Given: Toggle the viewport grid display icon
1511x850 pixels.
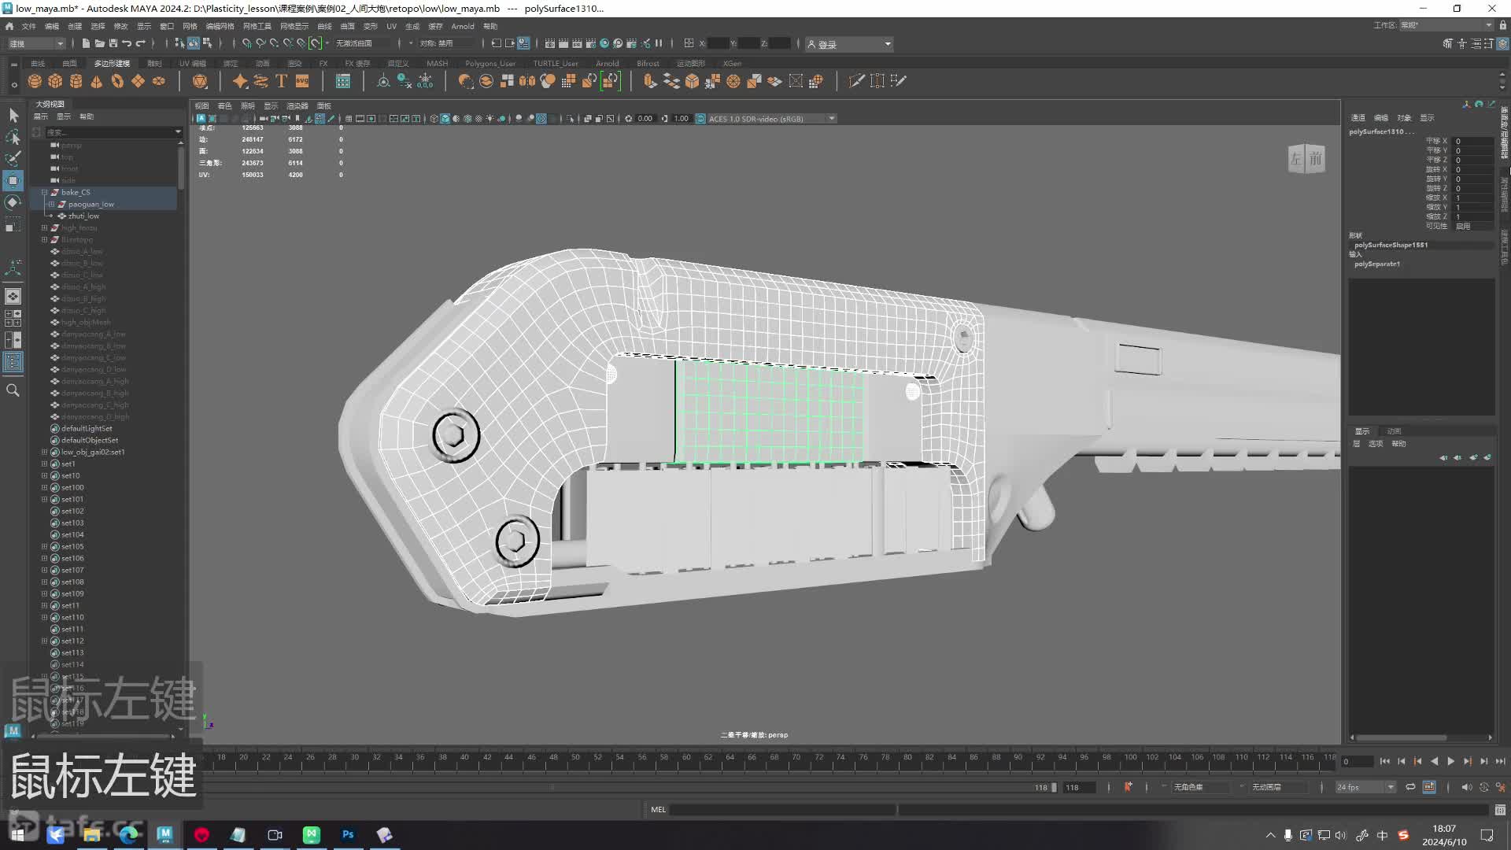Looking at the screenshot, I should click(x=349, y=119).
